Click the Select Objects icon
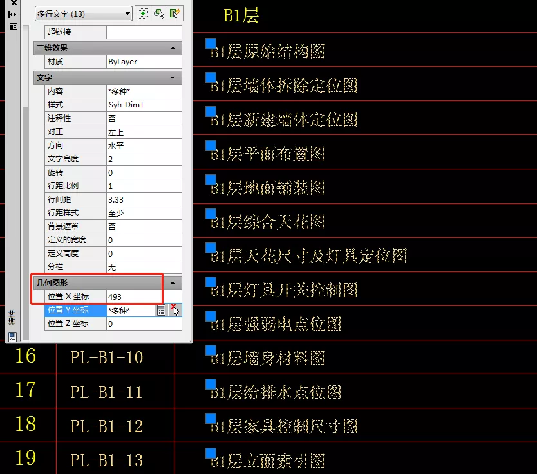The width and height of the screenshot is (537, 474). point(159,14)
